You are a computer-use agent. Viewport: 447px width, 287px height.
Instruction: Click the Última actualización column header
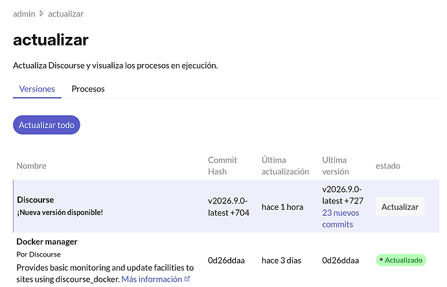coord(285,166)
